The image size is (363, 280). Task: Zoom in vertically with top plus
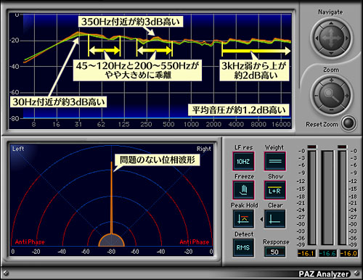coord(331,80)
